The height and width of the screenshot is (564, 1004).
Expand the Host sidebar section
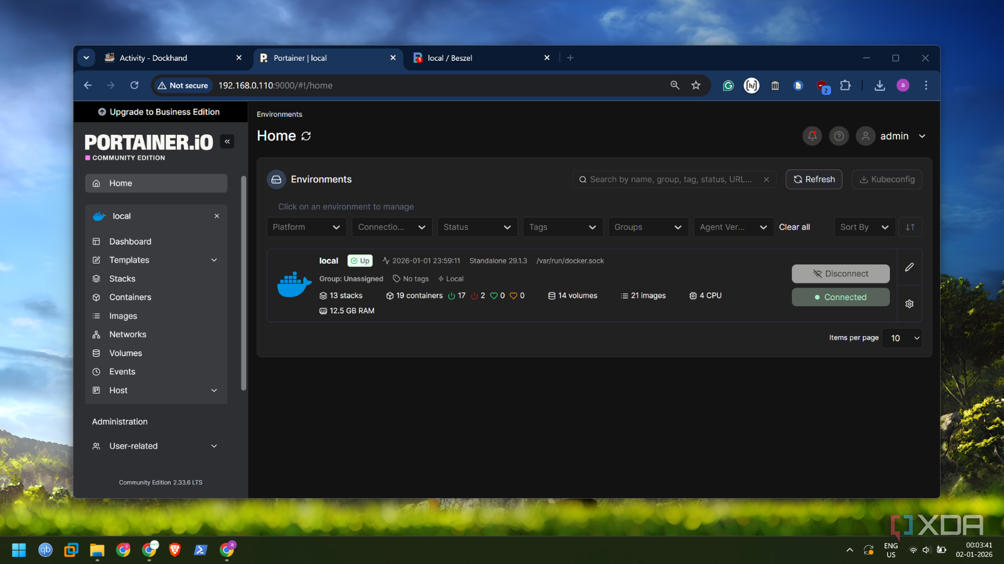[x=156, y=390]
